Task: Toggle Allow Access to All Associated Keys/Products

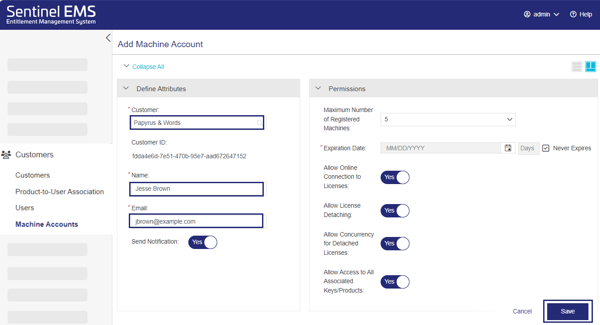Action: coord(395,282)
